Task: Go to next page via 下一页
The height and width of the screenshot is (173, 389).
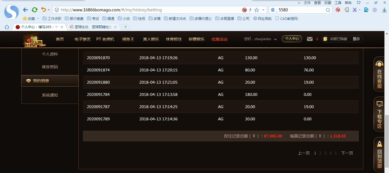Action: (347, 153)
